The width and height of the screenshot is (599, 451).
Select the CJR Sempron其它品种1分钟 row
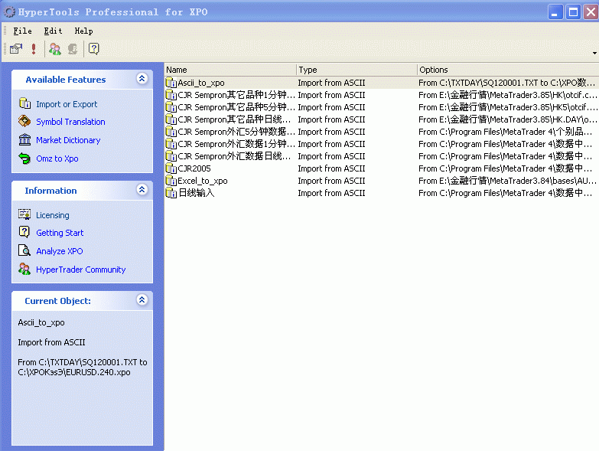(382, 95)
